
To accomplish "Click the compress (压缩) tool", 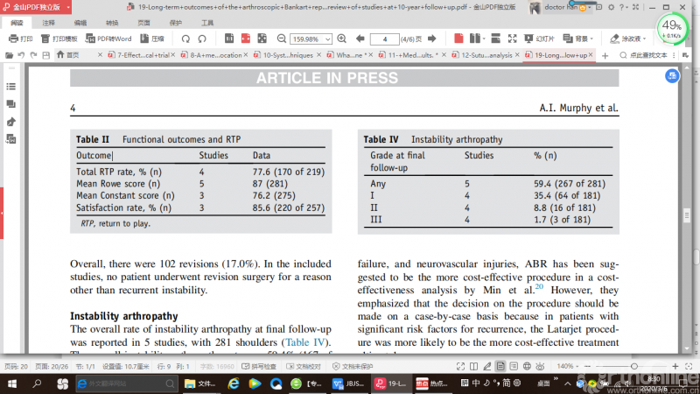I will pos(152,39).
